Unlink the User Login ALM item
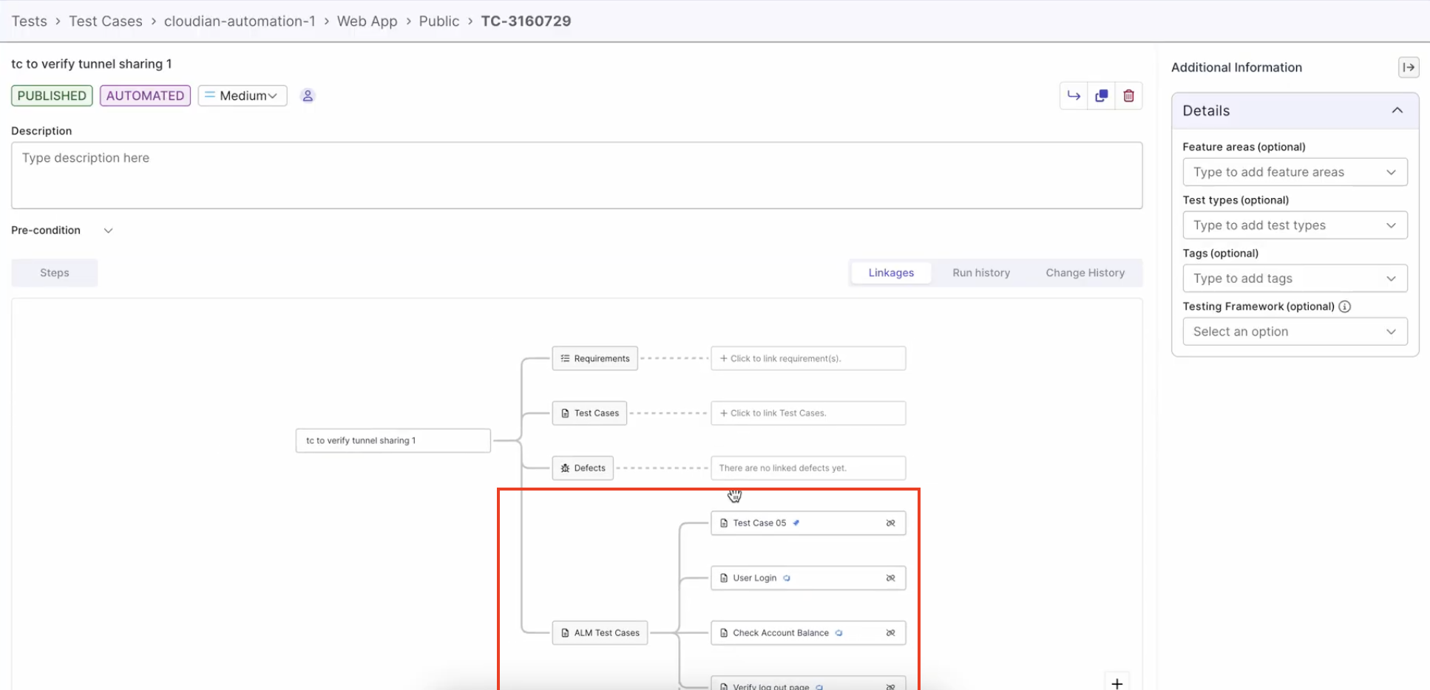The width and height of the screenshot is (1430, 690). coord(890,578)
